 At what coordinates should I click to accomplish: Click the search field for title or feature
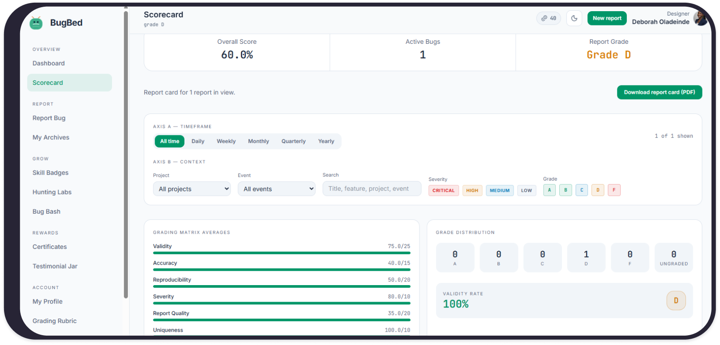(372, 189)
